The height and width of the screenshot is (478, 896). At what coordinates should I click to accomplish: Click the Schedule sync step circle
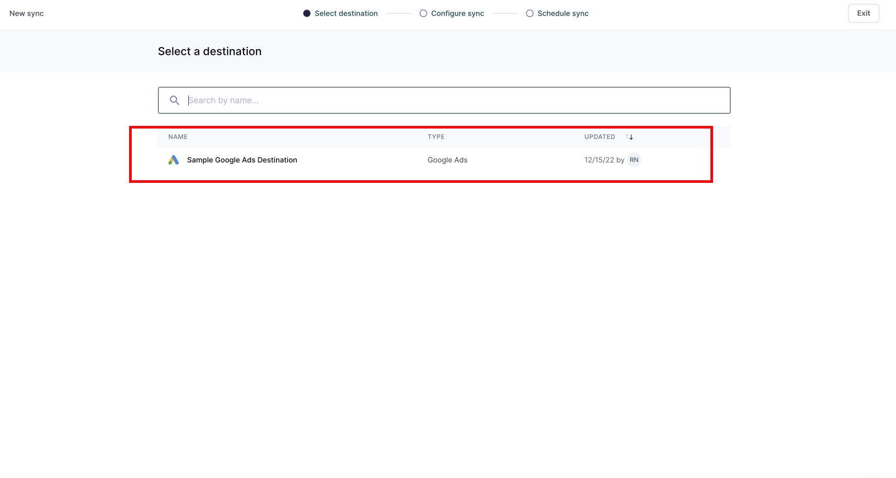pyautogui.click(x=530, y=13)
